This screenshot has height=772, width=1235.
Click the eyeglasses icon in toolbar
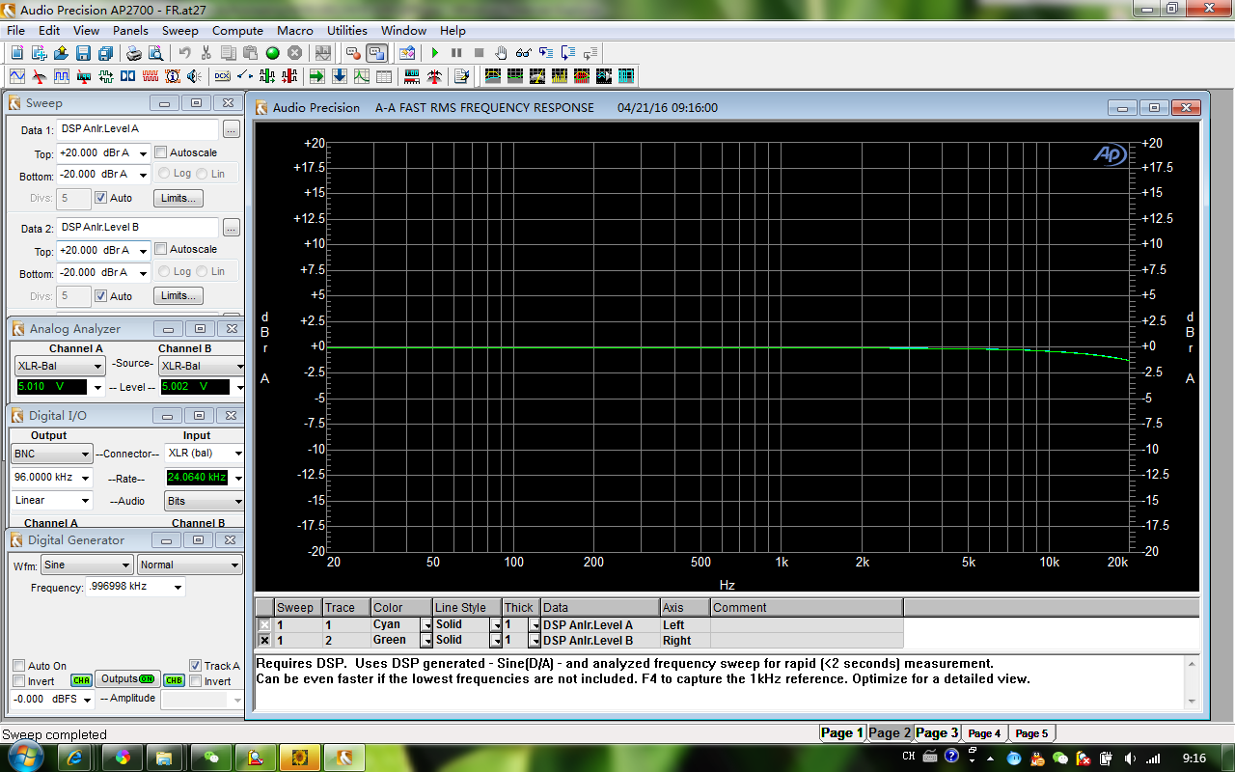(x=523, y=53)
